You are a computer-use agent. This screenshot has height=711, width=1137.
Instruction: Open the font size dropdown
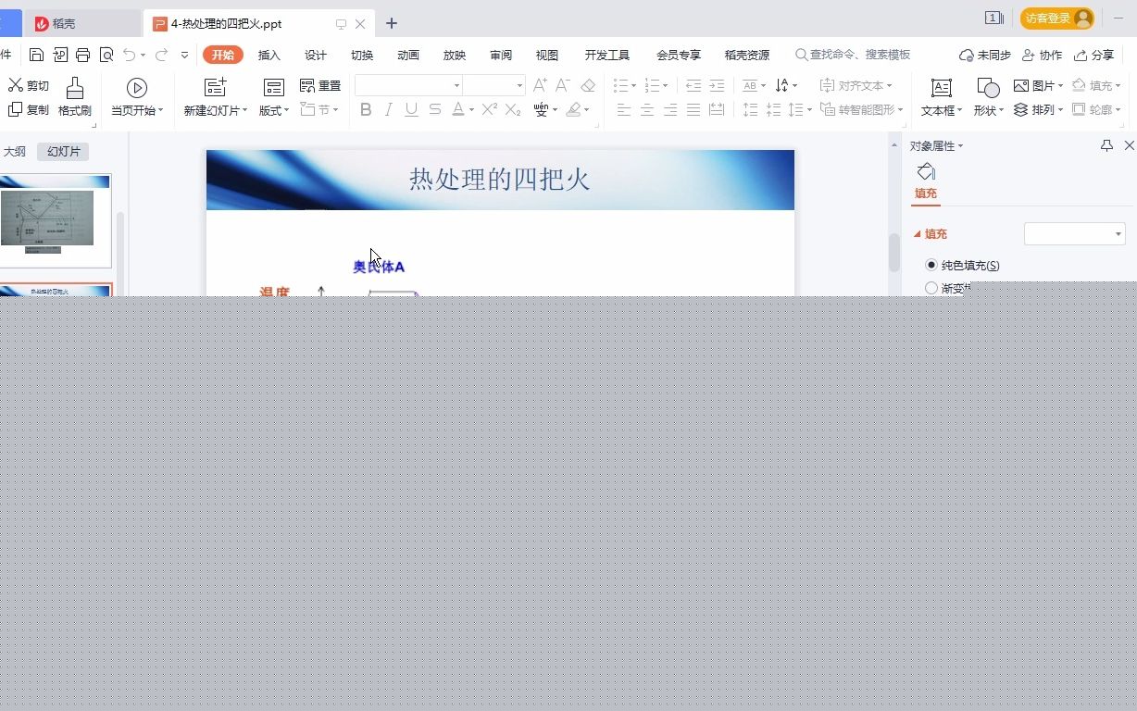pyautogui.click(x=519, y=85)
